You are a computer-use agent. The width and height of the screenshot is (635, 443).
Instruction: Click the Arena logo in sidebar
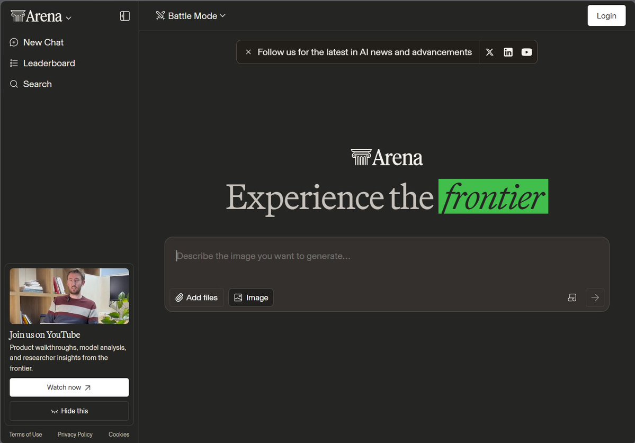pos(37,16)
